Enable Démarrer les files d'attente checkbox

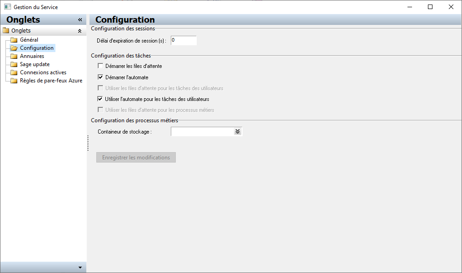point(100,66)
